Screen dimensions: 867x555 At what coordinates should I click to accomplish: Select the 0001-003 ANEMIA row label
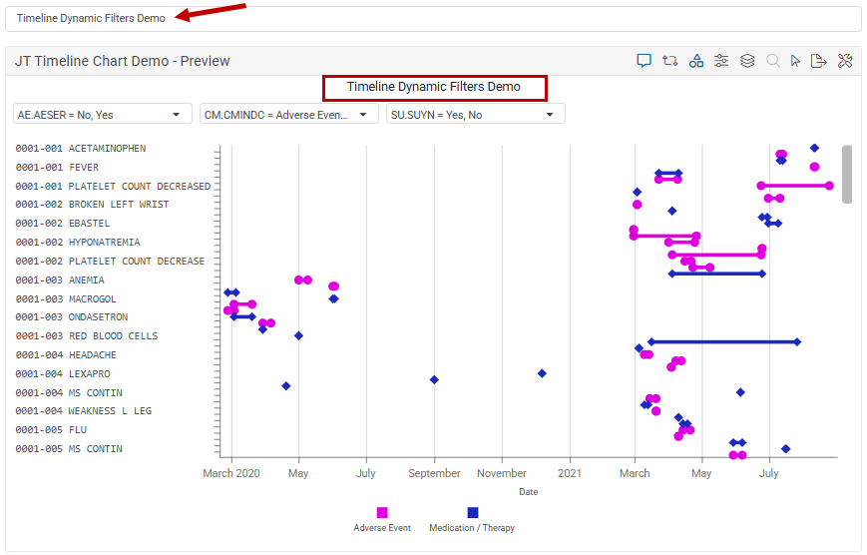pyautogui.click(x=60, y=279)
